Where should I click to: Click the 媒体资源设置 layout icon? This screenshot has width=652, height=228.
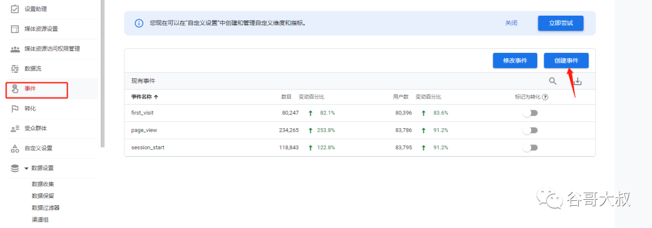pos(15,29)
